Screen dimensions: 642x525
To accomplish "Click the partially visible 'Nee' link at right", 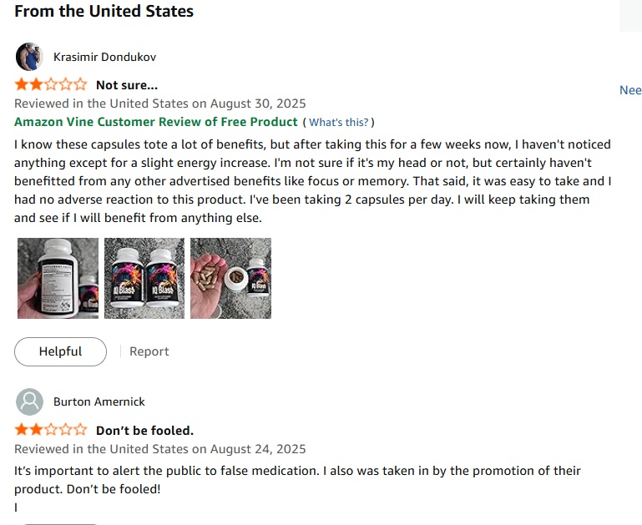I will pos(629,90).
